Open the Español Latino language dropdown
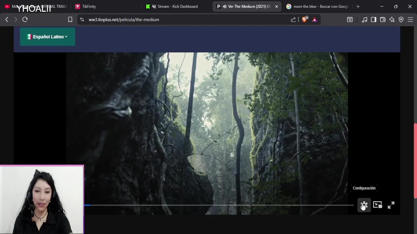The image size is (417, 234). (x=48, y=37)
